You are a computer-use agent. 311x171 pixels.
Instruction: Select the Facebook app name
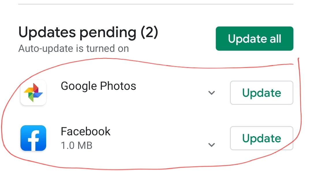[85, 131]
